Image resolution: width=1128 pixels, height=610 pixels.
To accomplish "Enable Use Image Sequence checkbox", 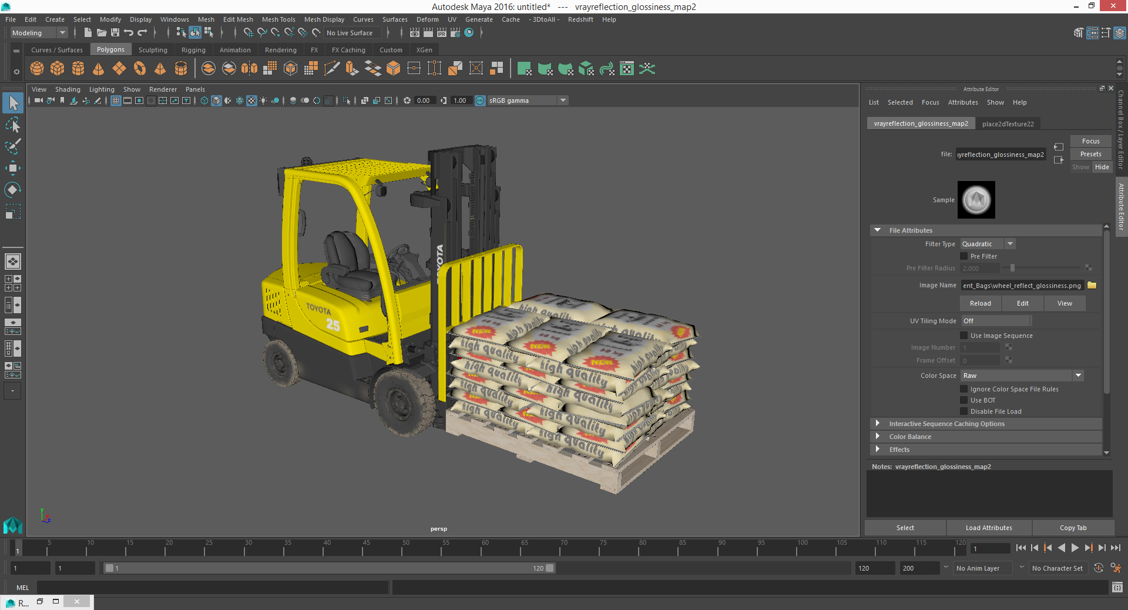I will (963, 336).
